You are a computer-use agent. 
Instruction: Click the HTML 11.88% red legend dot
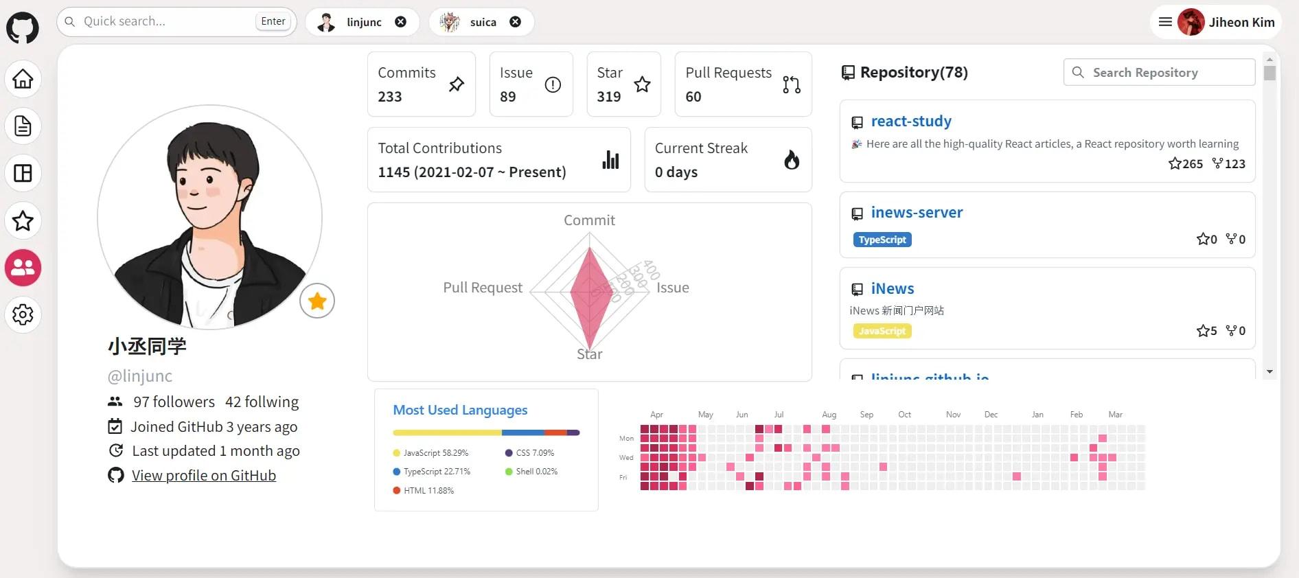point(396,491)
